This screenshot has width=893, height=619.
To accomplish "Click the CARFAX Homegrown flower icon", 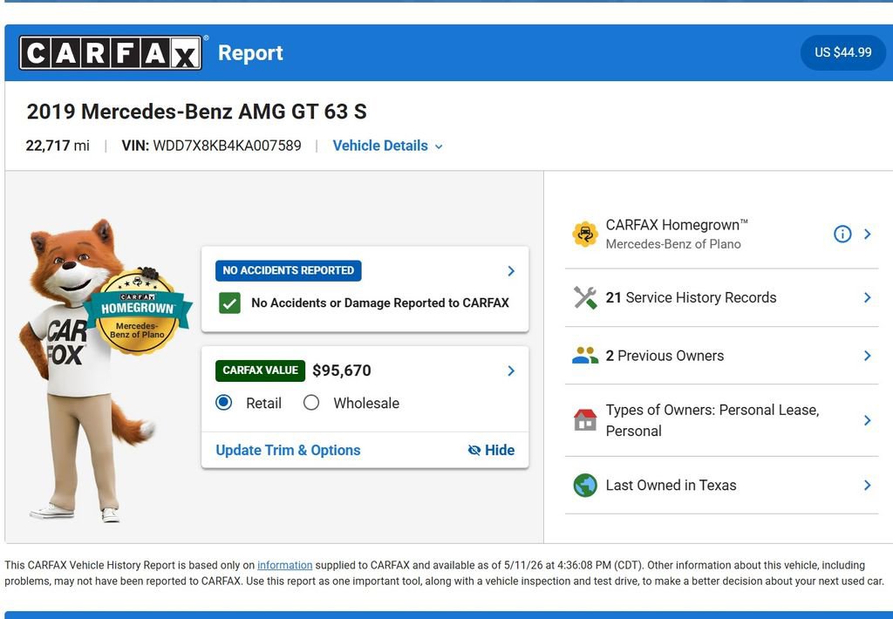I will [585, 234].
